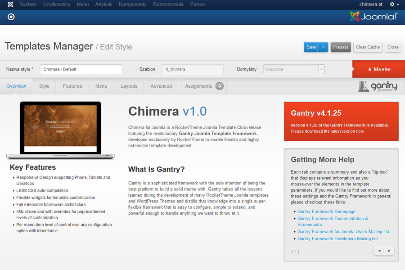The width and height of the screenshot is (405, 270).
Task: Click the Szablon rt_chimera field
Action: click(193, 69)
